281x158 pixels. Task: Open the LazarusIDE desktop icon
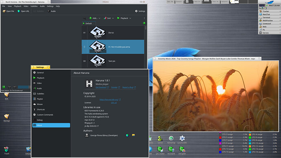pyautogui.click(x=182, y=140)
